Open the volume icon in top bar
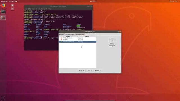Viewport: 180px width, 101px height. pyautogui.click(x=173, y=1)
